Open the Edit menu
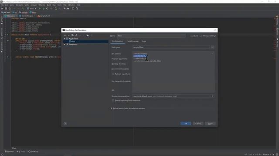 click(x=7, y=5)
